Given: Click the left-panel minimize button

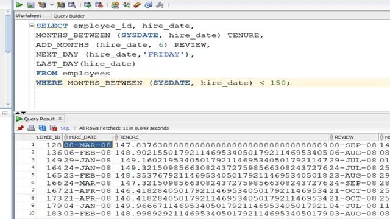Looking at the screenshot, I should (5, 113).
